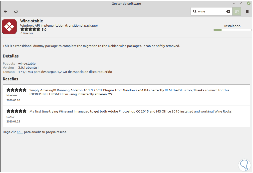
Task: Click the 'My first time trying Wine' review
Action: tap(131, 111)
